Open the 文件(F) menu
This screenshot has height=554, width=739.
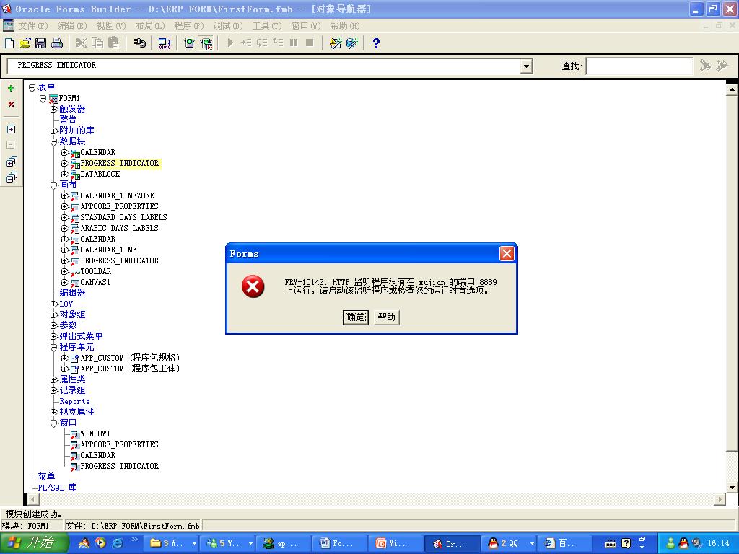33,25
